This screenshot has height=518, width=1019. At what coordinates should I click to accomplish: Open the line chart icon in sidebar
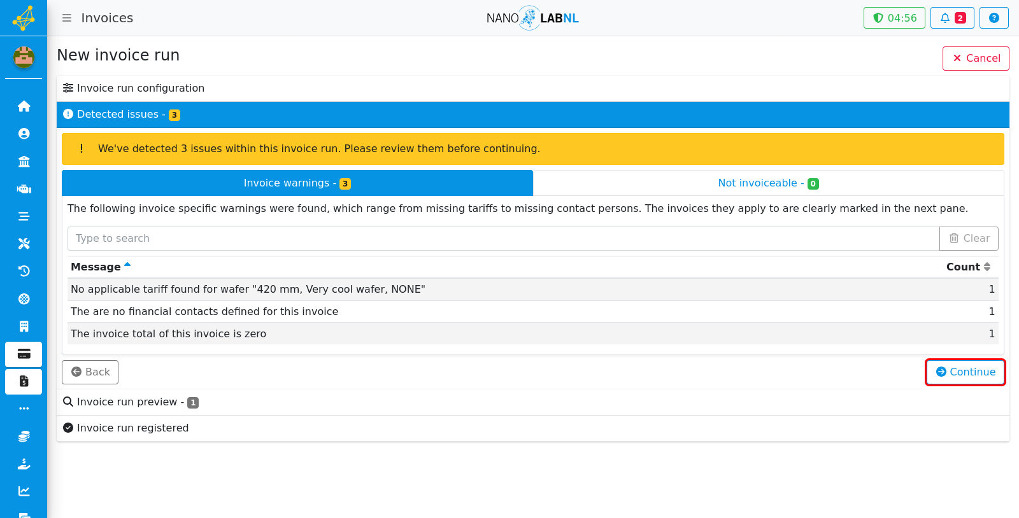[24, 491]
